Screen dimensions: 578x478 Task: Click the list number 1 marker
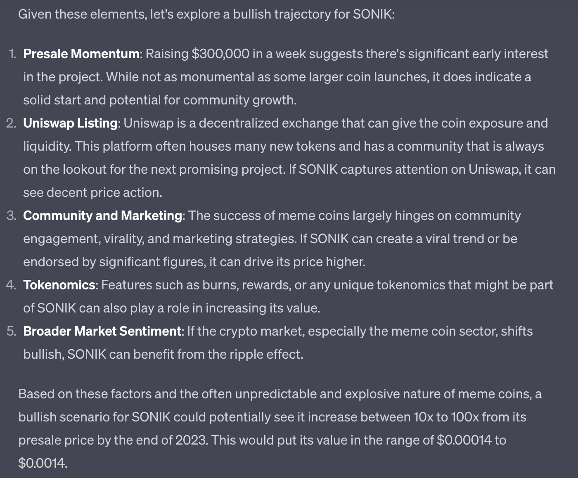[x=12, y=54]
